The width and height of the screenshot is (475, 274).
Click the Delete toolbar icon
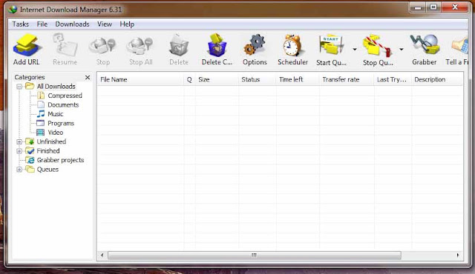[x=179, y=46]
